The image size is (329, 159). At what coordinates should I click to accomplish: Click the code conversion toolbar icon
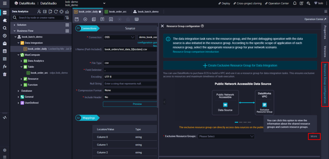pos(136,19)
